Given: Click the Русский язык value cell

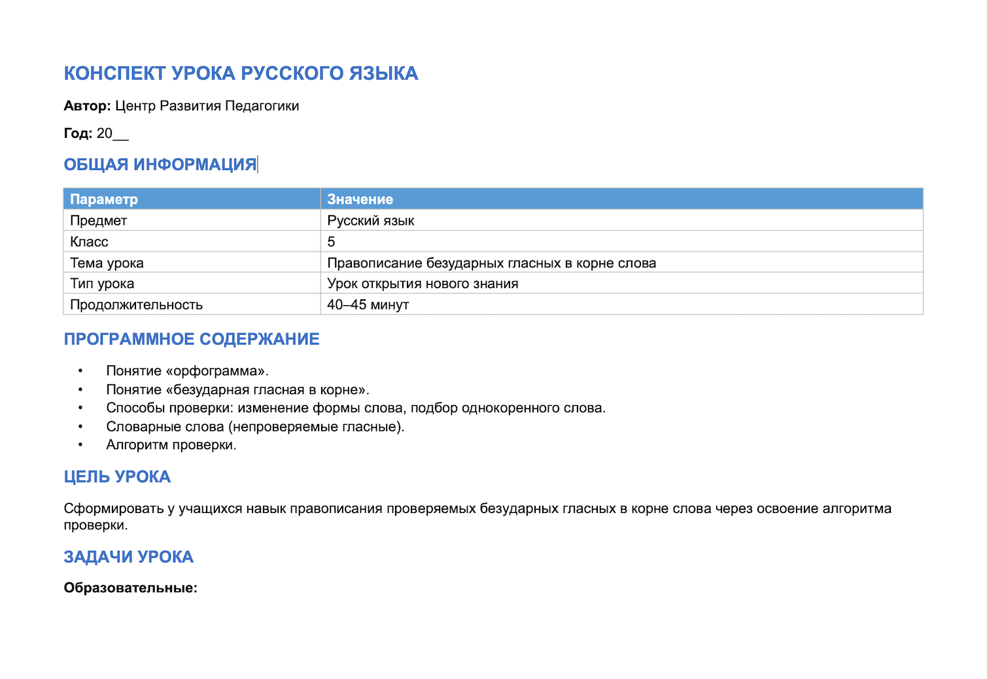Looking at the screenshot, I should (x=622, y=220).
